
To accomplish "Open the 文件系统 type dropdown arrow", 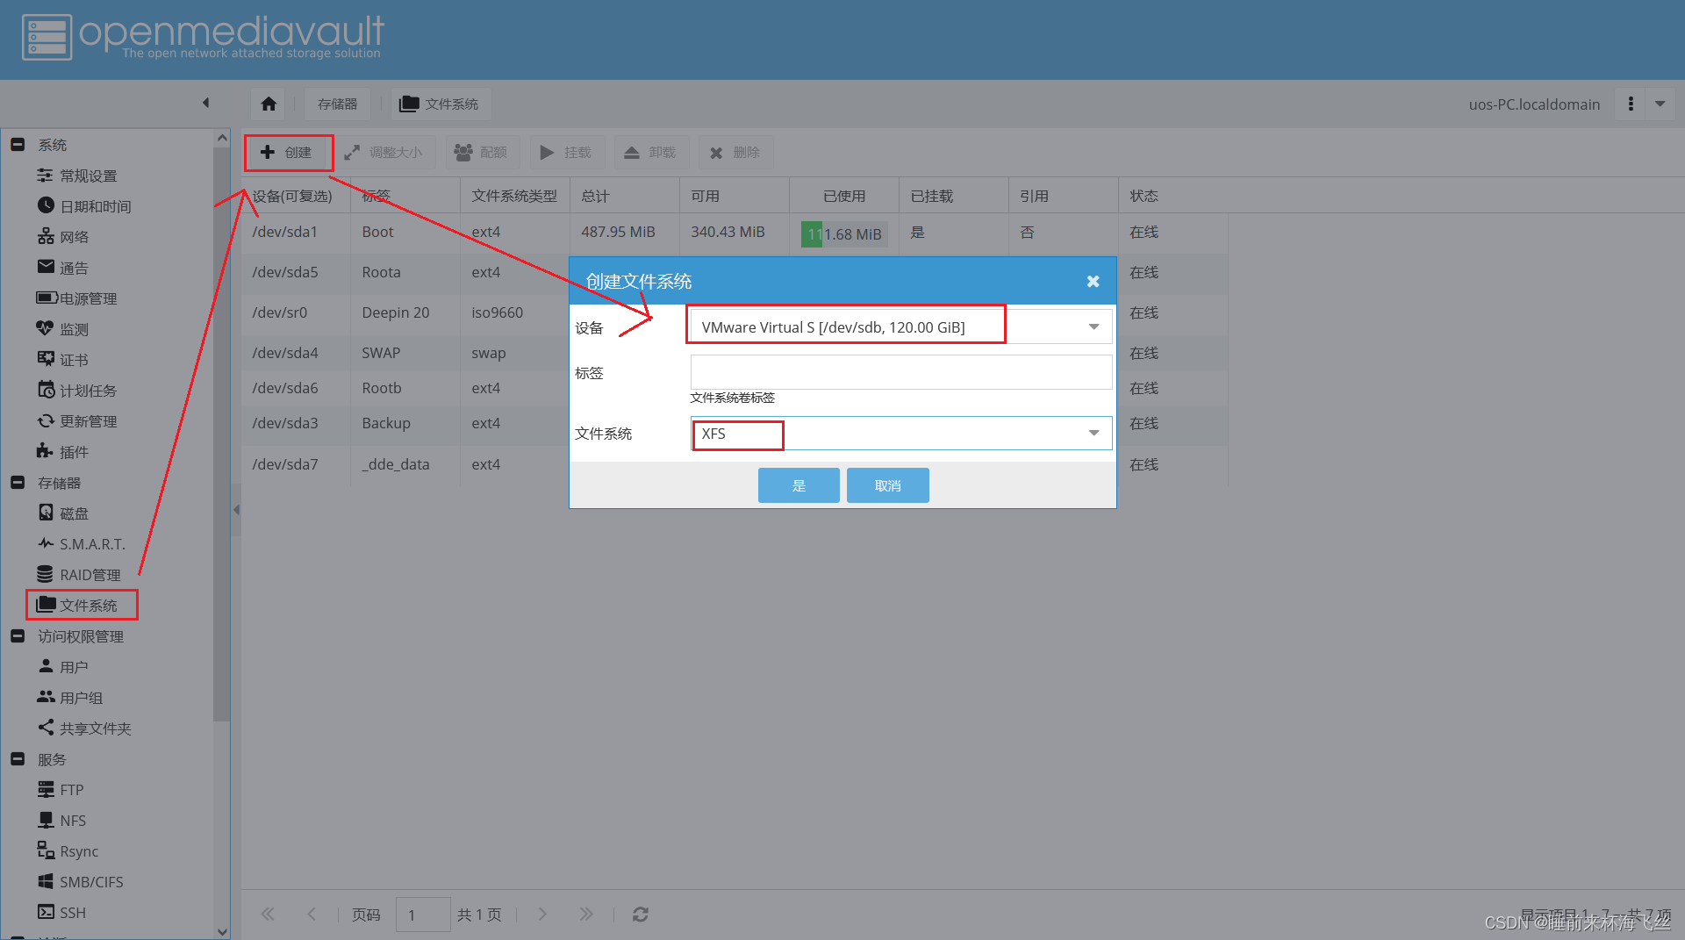I will (x=1093, y=433).
